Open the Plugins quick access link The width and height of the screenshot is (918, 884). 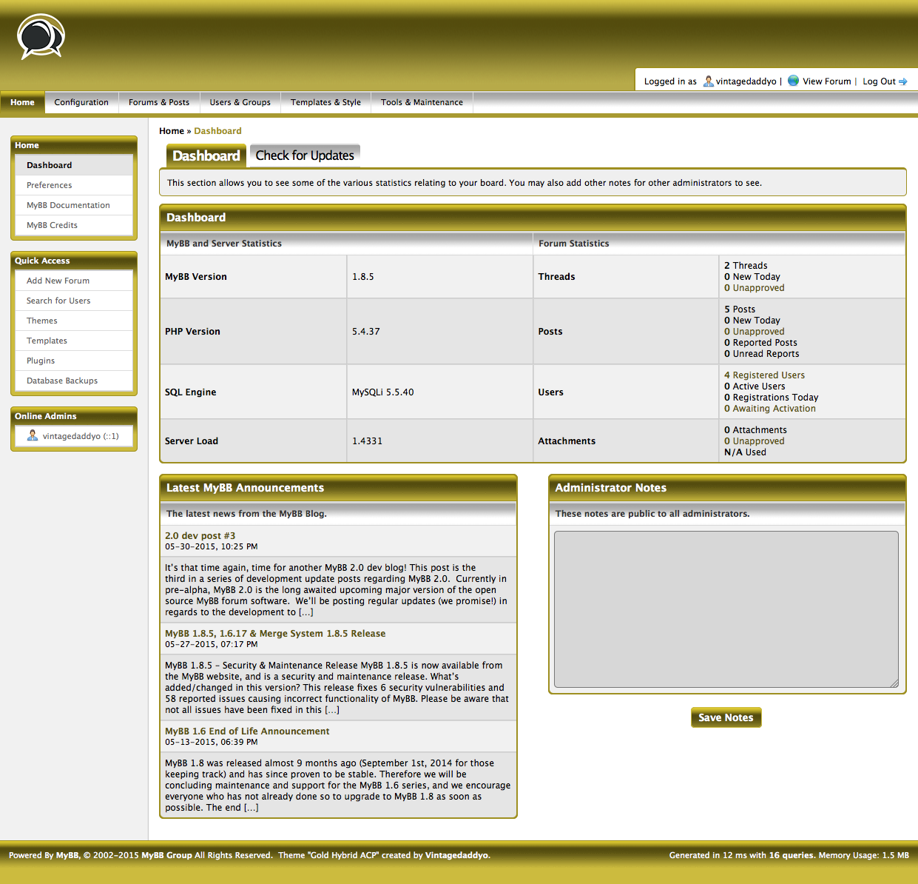tap(41, 361)
